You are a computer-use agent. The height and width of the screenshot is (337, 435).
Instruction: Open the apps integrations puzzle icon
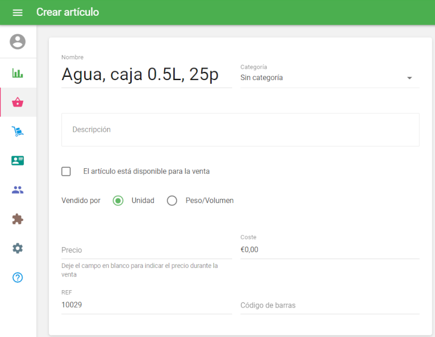point(18,219)
